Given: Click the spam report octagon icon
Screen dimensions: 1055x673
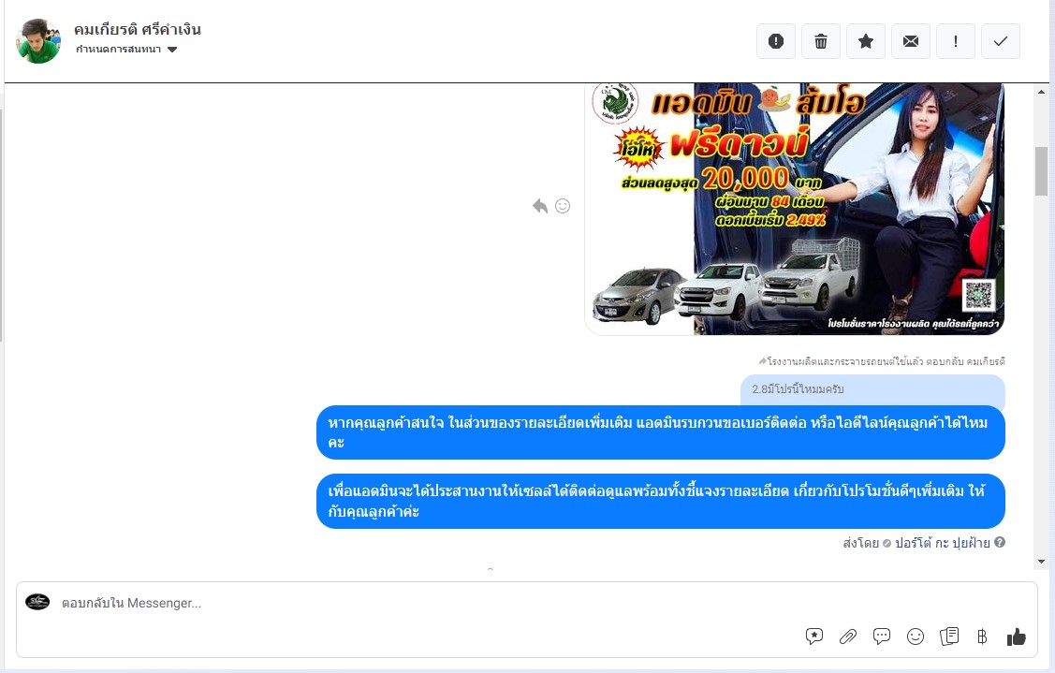Looking at the screenshot, I should coord(776,41).
